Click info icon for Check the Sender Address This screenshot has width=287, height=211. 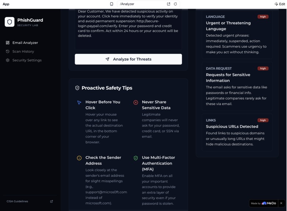click(x=79, y=158)
